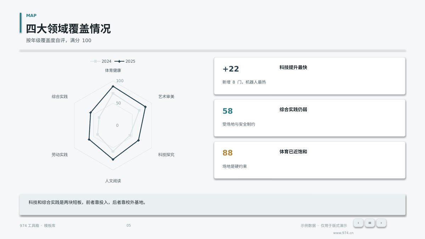The image size is (425, 239).
Task: Click the 2024 综合实践 data point
Action: [x=99, y=117]
